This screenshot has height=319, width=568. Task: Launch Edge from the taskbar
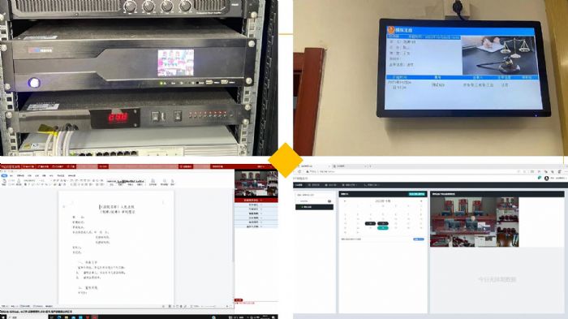59,317
